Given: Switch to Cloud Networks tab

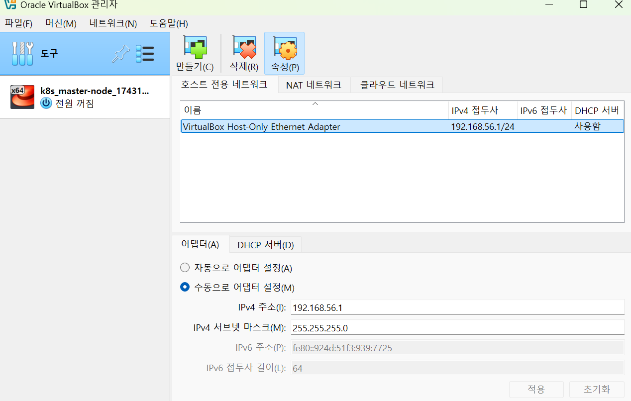Looking at the screenshot, I should [397, 85].
